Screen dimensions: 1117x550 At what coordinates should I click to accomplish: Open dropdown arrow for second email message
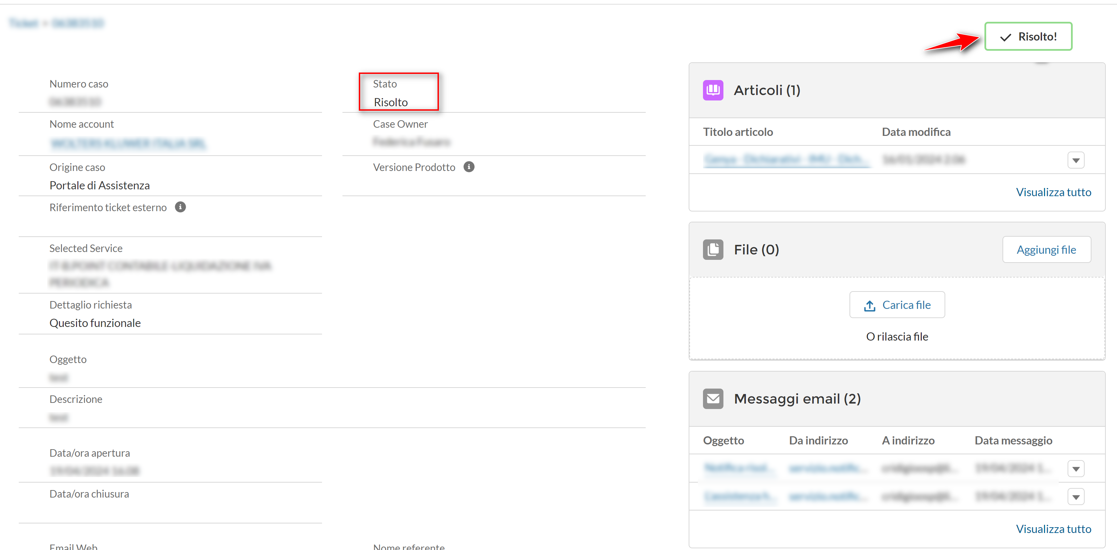tap(1076, 497)
